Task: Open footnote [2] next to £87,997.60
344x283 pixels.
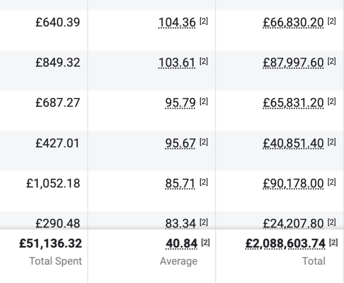Action: coord(332,61)
